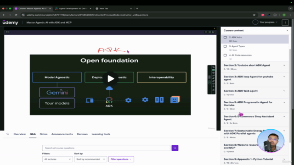Select the green tool in annotation toolbar
Viewport: 294px width, 165px height.
click(213, 70)
